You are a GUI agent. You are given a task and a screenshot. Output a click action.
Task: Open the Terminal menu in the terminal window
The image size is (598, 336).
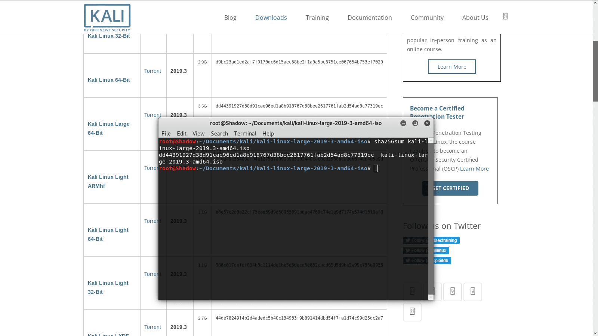pos(245,134)
